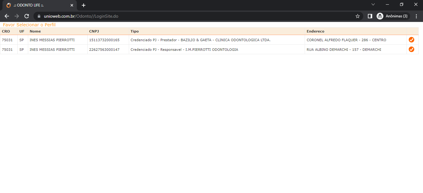Minimize the browser window
Viewport: 423px width, 193px height.
point(387,4)
